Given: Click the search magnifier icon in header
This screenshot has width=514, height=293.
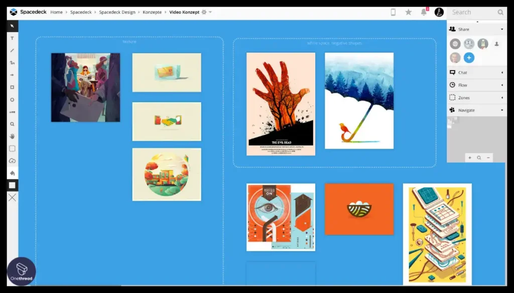Looking at the screenshot, I should click(x=500, y=12).
